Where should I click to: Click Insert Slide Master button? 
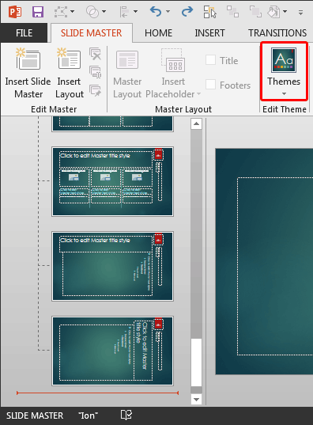(28, 74)
